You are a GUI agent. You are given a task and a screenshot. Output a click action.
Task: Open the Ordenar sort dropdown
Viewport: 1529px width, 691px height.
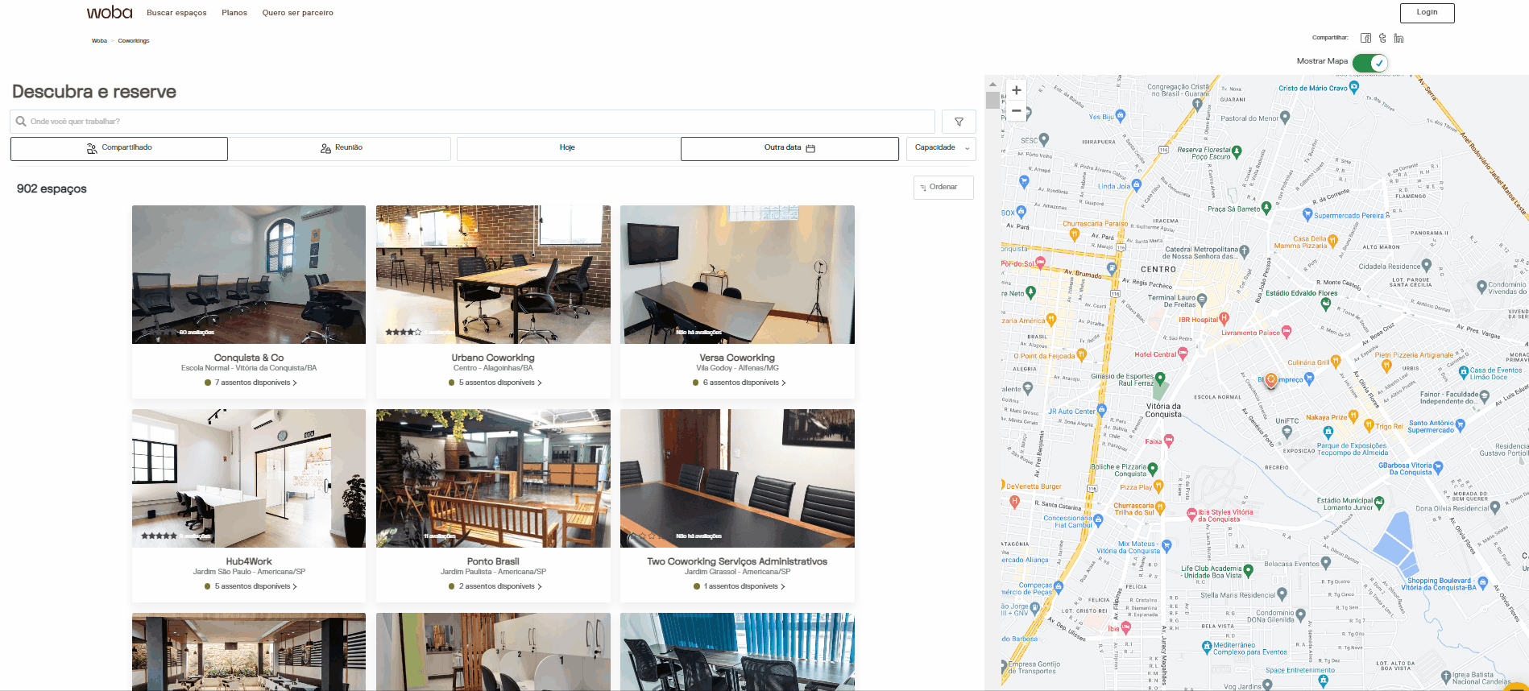pyautogui.click(x=943, y=188)
